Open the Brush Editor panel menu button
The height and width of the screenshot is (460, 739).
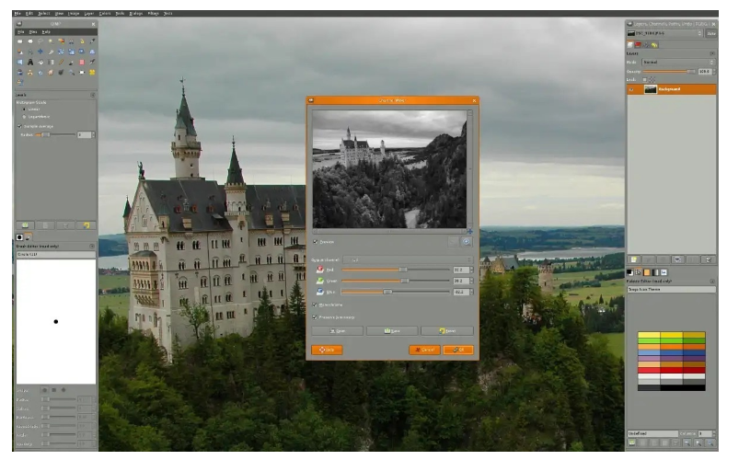(92, 246)
